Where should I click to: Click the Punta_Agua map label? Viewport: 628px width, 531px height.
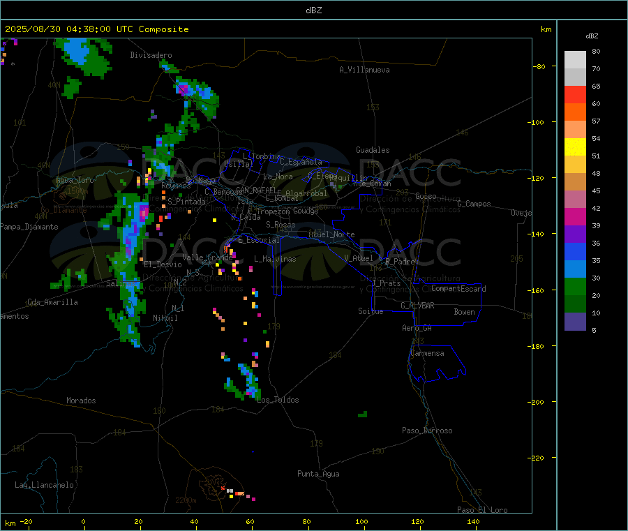point(318,474)
